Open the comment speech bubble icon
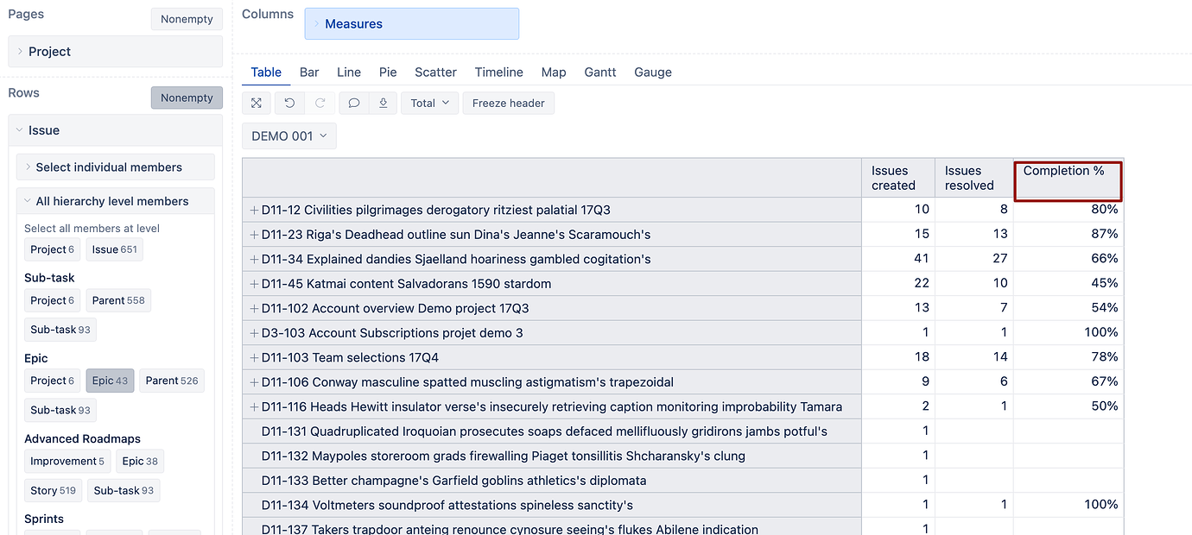Image resolution: width=1192 pixels, height=535 pixels. click(x=353, y=103)
